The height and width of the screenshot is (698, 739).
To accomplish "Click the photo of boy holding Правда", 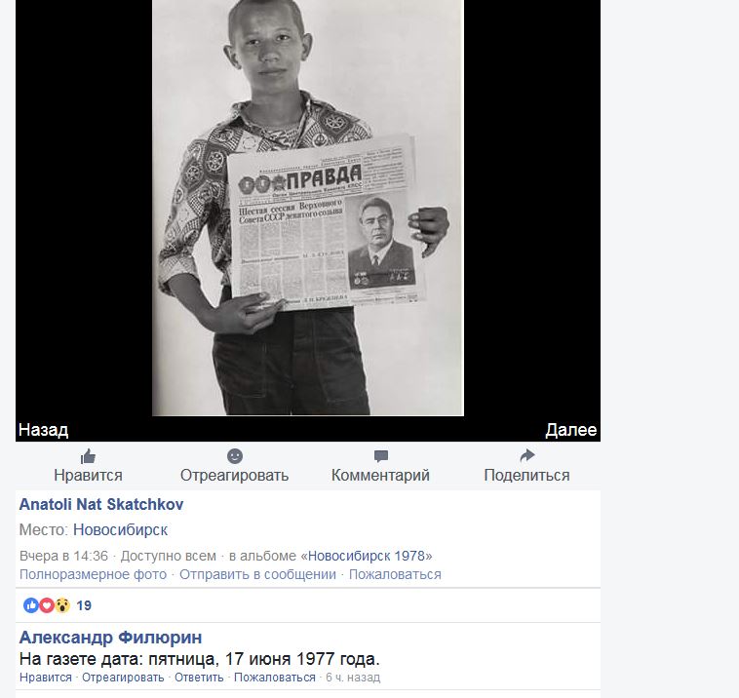I will click(x=308, y=208).
